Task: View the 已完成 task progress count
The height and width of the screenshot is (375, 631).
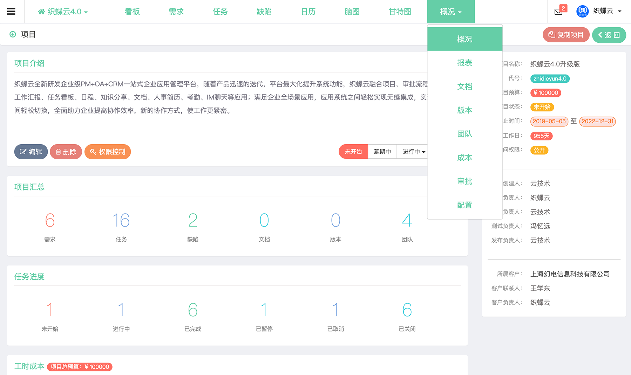Action: [x=193, y=310]
